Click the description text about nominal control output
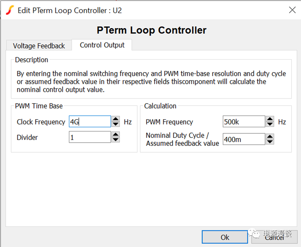Image resolution: width=301 pixels, height=247 pixels. [151, 82]
